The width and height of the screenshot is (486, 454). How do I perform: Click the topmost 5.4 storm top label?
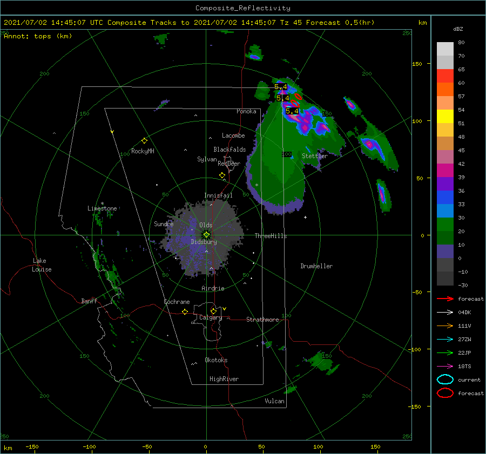point(281,87)
